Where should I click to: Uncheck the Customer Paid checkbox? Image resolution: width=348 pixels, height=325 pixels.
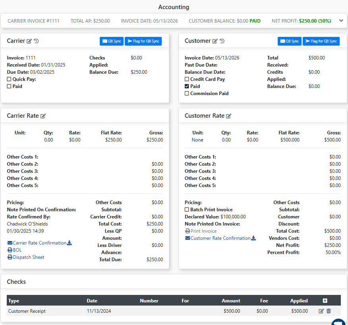click(x=187, y=86)
